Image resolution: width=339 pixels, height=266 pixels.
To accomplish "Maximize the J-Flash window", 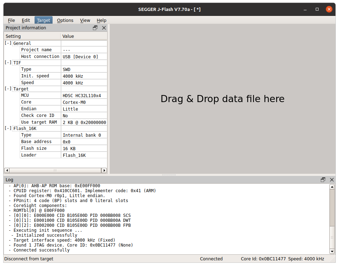I will point(317,9).
